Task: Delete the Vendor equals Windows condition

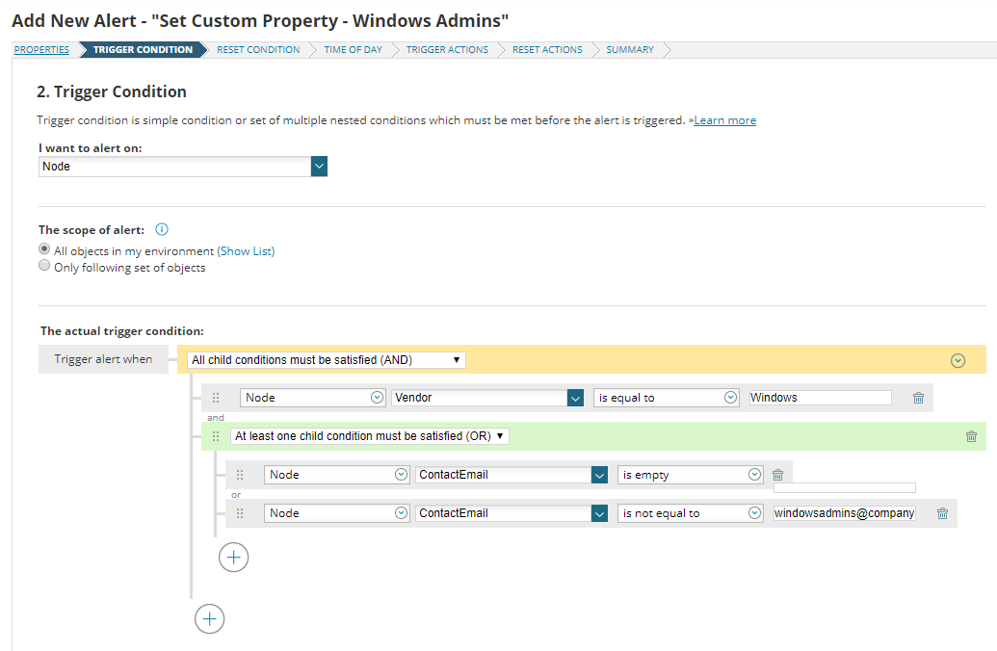Action: tap(918, 398)
